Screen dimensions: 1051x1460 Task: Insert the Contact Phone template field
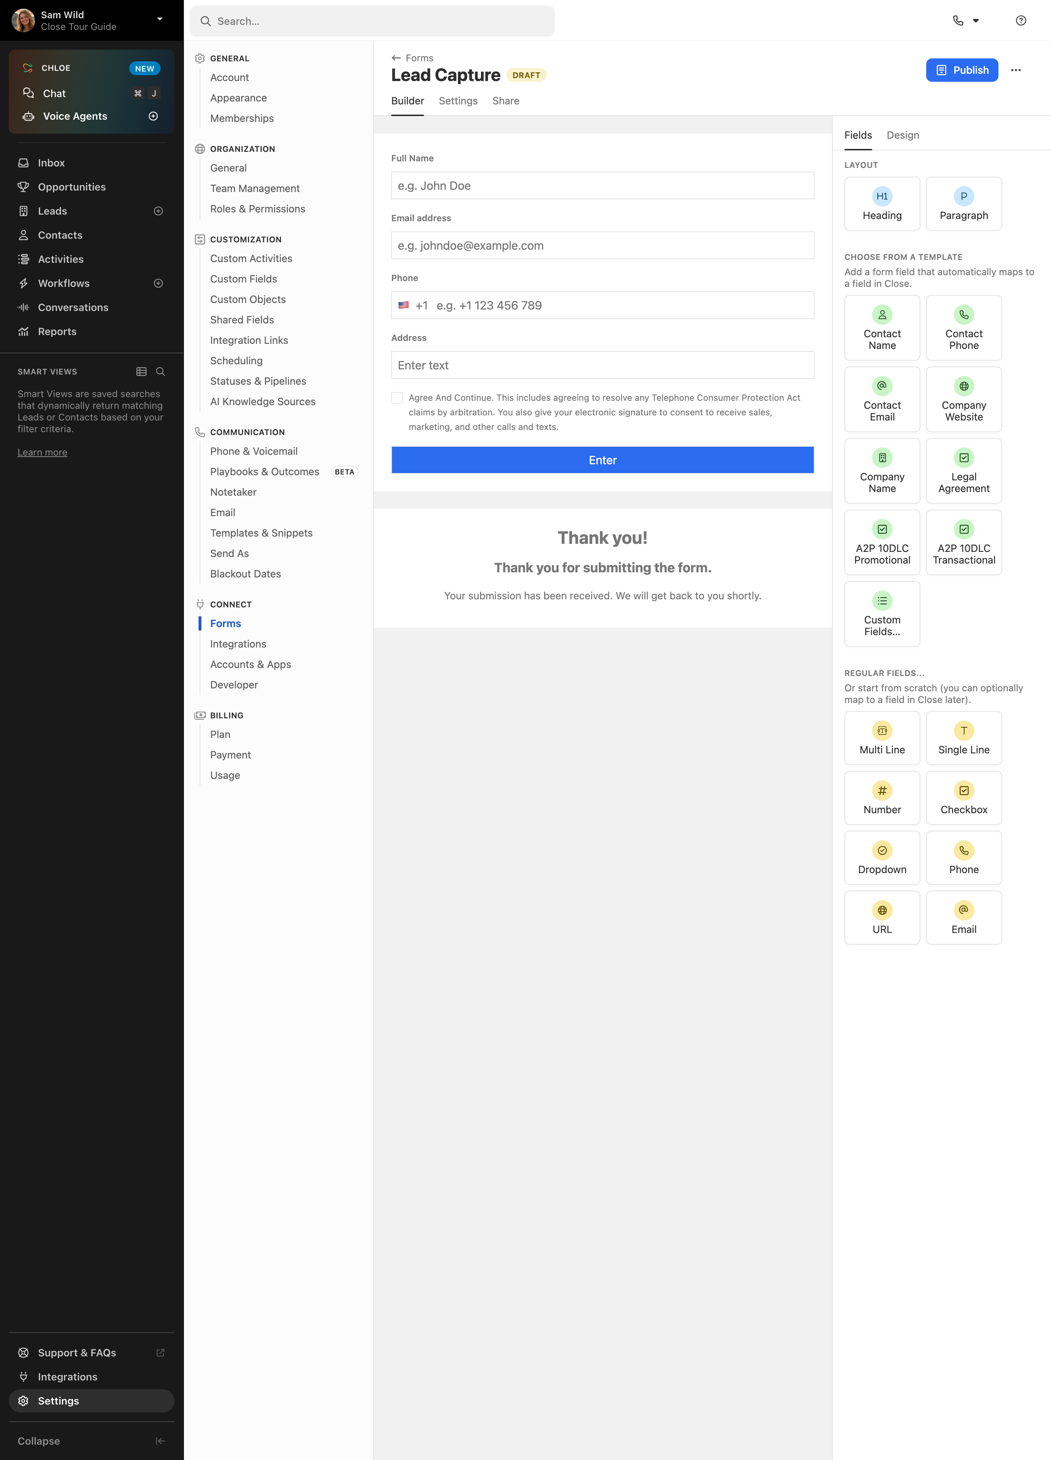click(x=963, y=328)
